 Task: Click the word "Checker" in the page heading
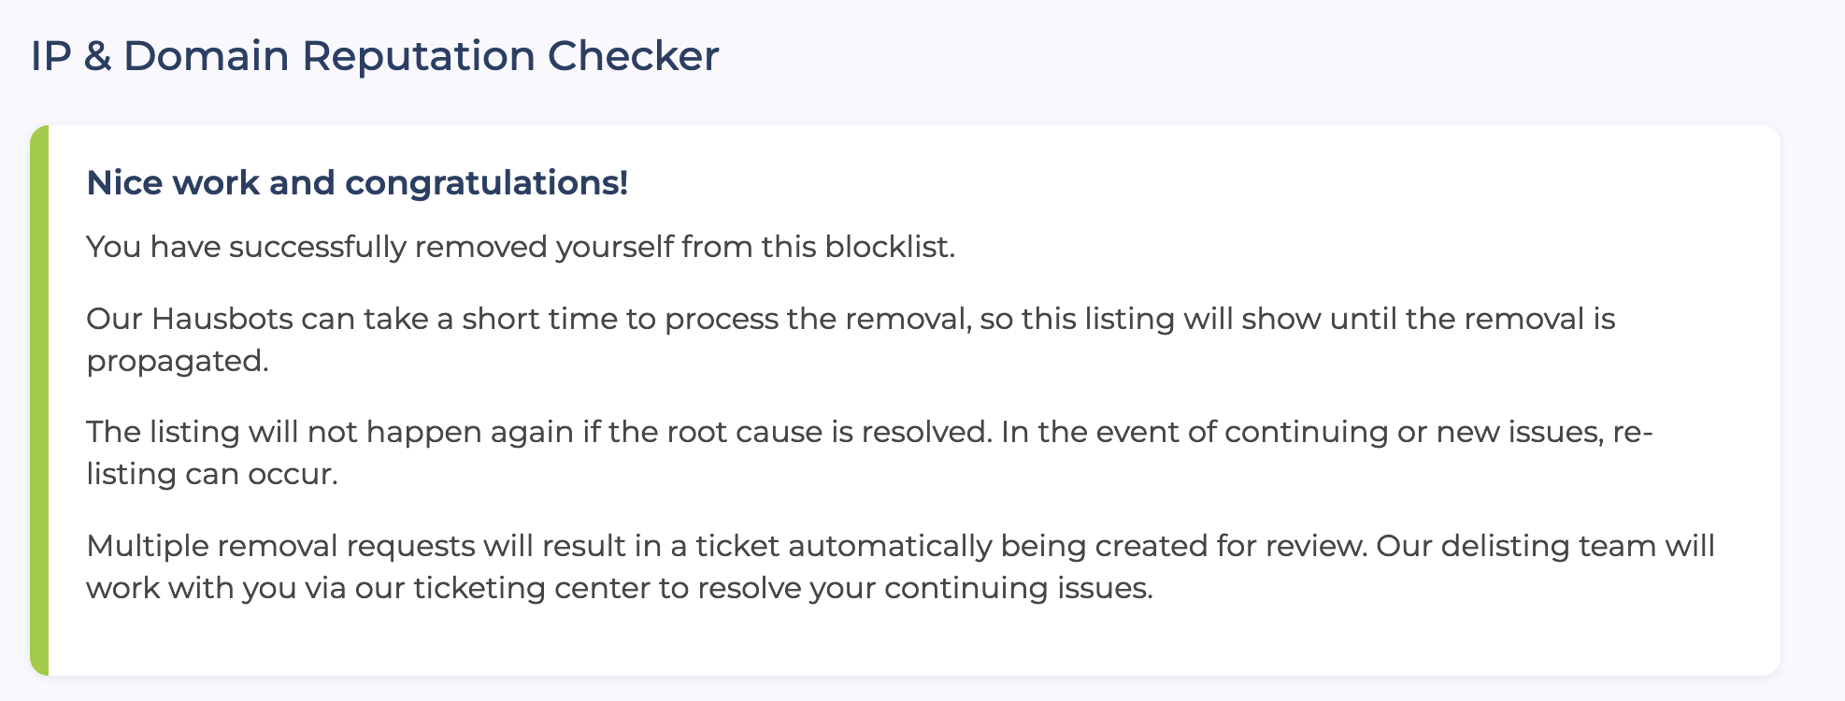[x=633, y=56]
